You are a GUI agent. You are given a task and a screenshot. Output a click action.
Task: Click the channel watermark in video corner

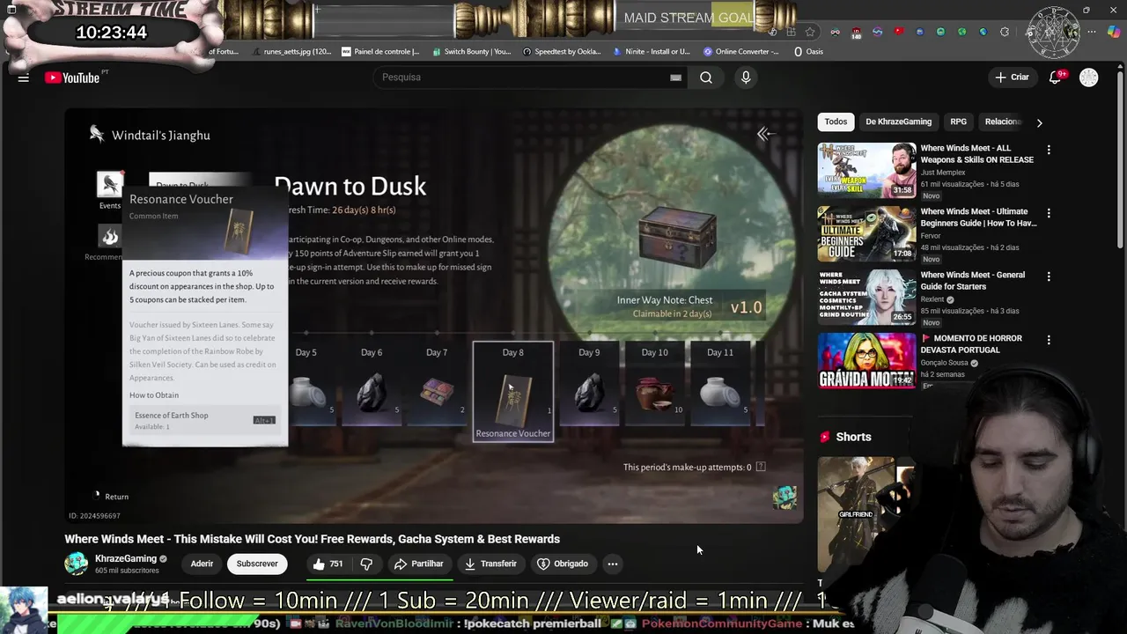point(784,498)
